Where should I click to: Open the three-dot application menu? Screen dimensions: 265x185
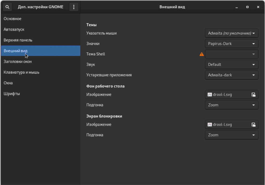[74, 7]
